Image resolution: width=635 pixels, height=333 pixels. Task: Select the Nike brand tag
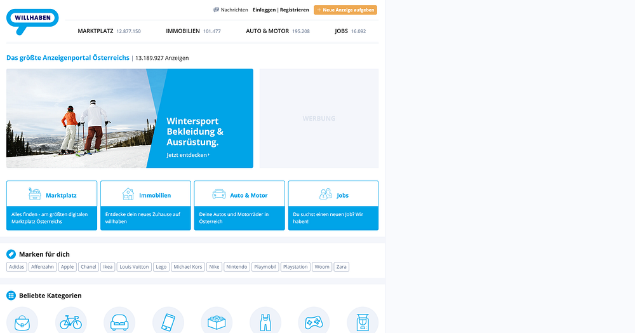coord(214,267)
